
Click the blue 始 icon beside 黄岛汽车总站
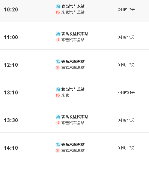tap(58, 89)
